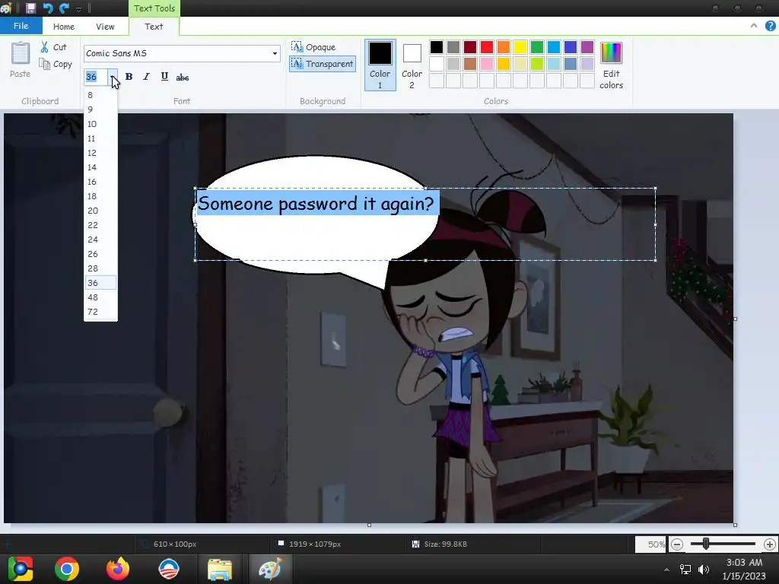
Task: Switch to the Text tab
Action: pos(154,27)
